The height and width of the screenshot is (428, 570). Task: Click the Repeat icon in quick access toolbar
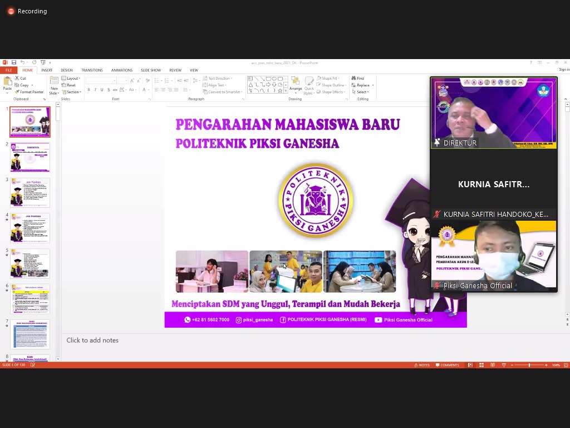point(34,62)
